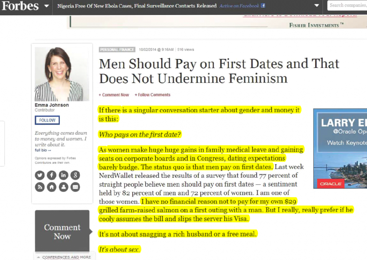The image size is (367, 260).
Task: Subscribe via the RSS feed icon
Action: (40, 187)
